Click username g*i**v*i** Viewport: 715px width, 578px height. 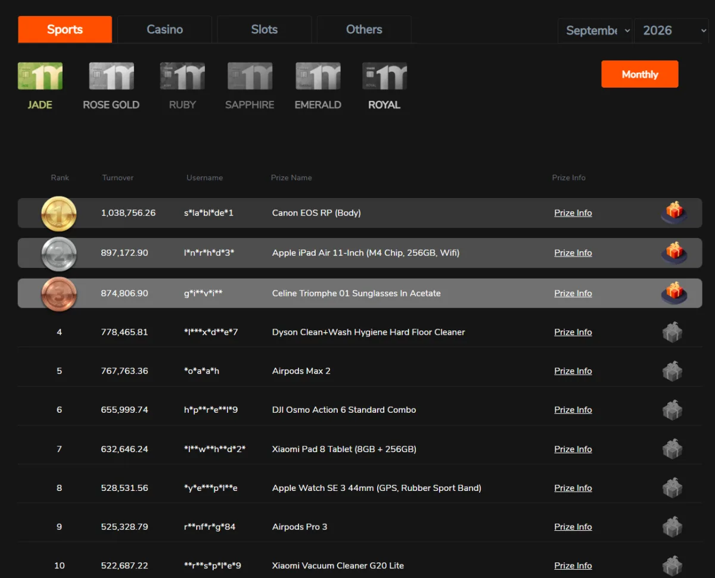203,293
